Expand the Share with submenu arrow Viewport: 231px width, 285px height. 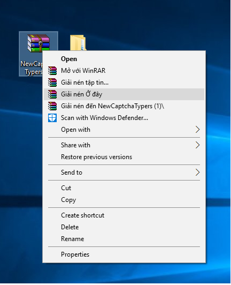(197, 145)
